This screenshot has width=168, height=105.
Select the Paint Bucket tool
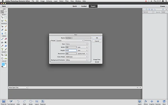2,42
